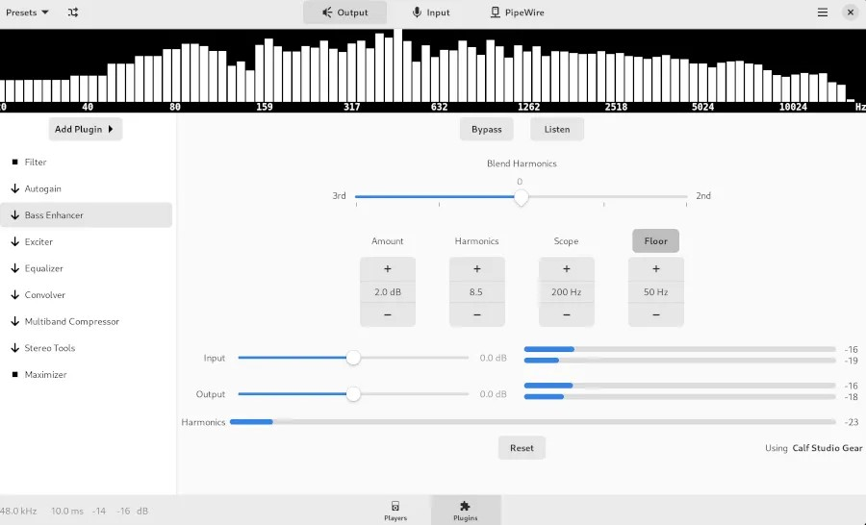866x525 pixels.
Task: Click the Floor value 50 Hz
Action: point(655,292)
